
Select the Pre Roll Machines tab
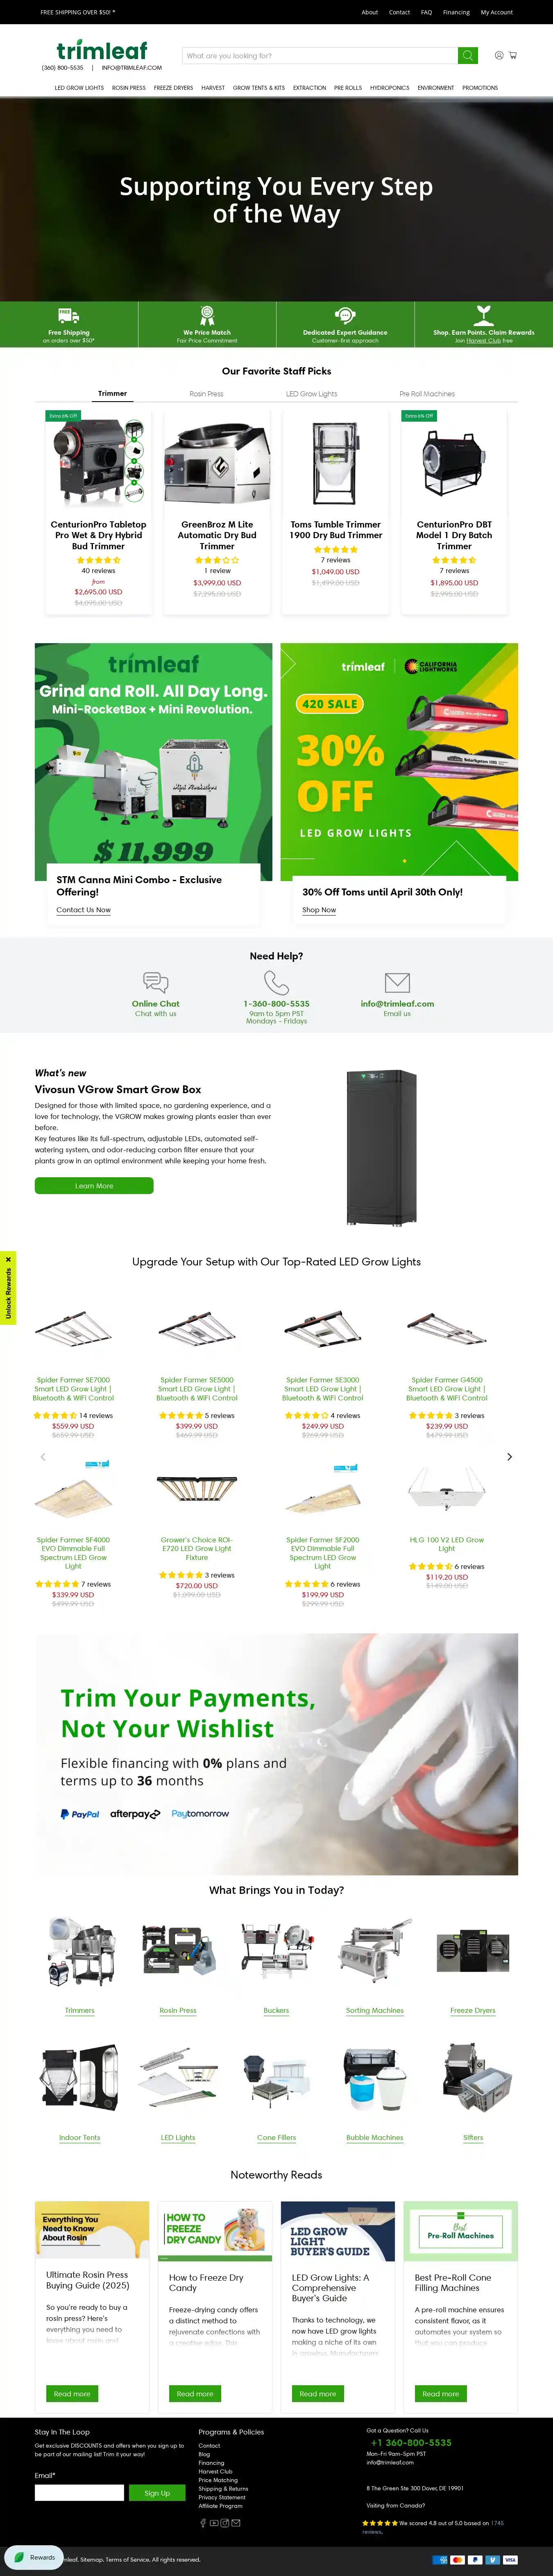coord(427,394)
